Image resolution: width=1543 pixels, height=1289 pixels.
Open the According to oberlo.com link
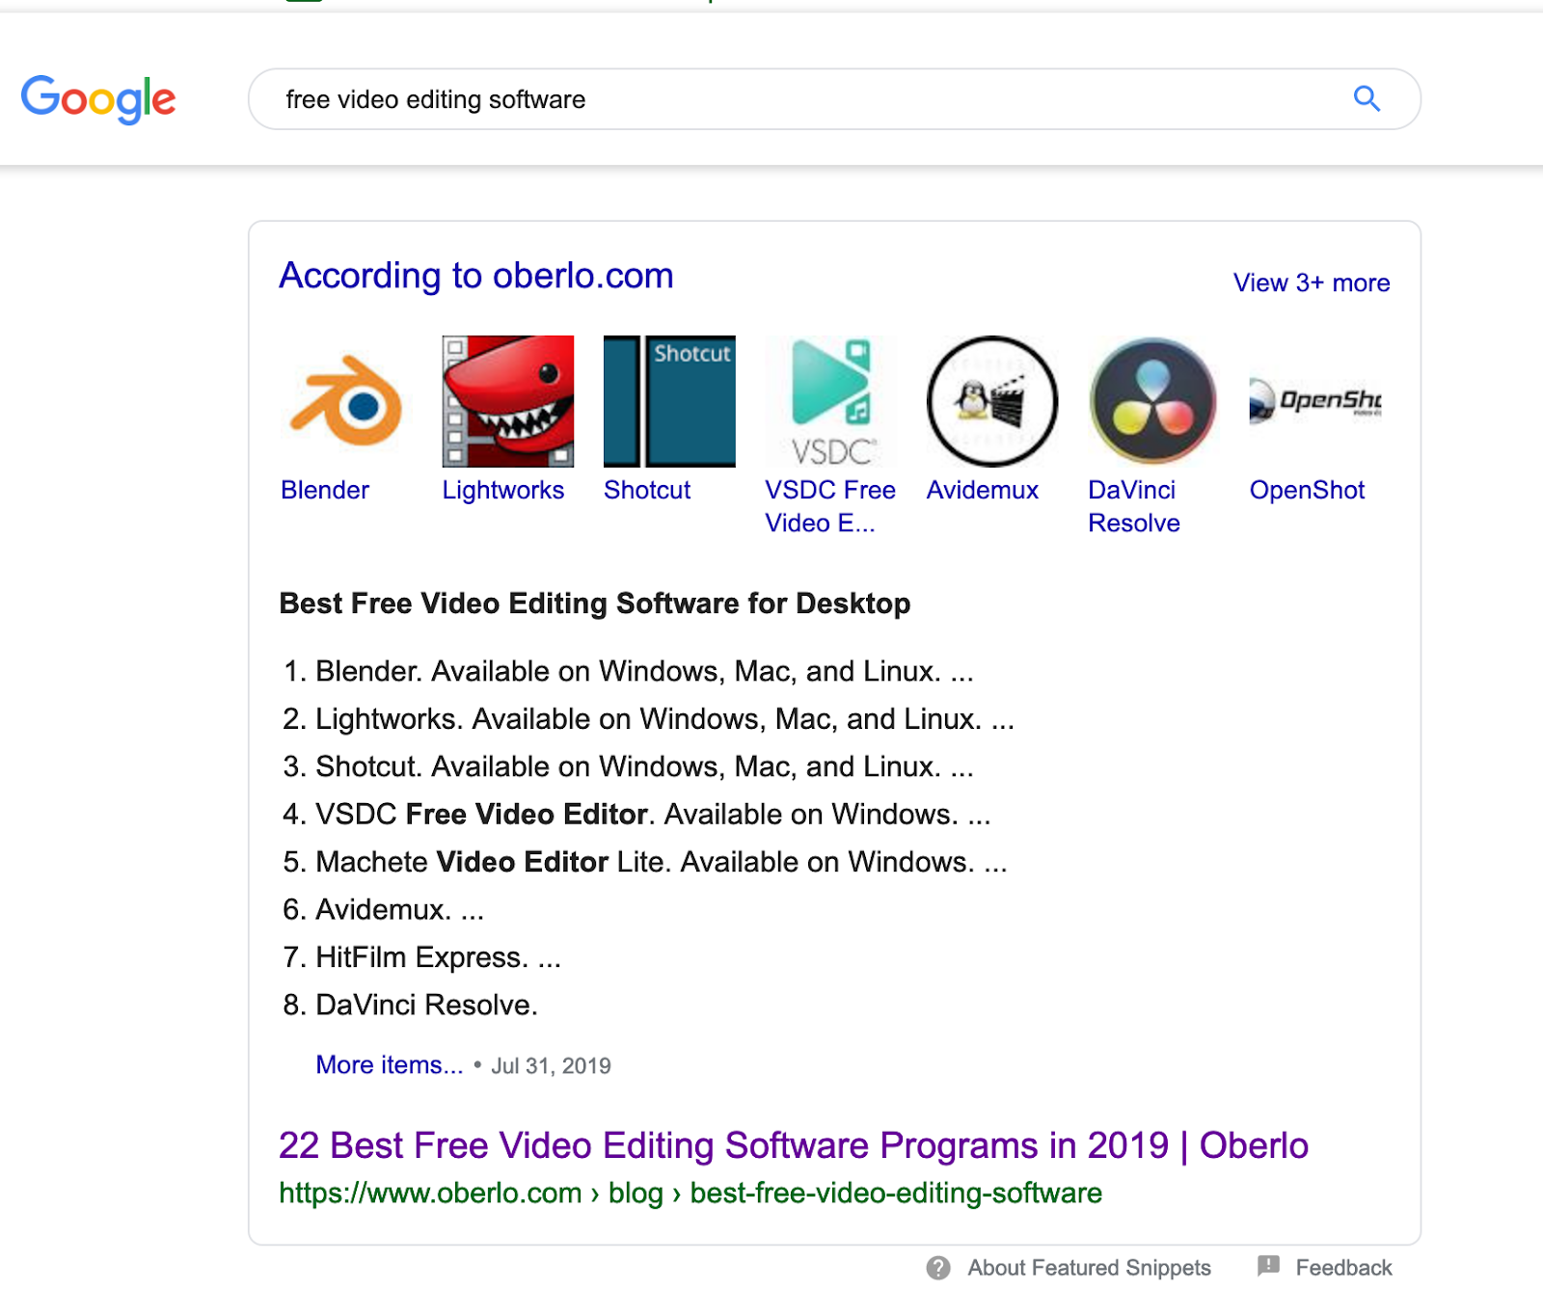[476, 276]
